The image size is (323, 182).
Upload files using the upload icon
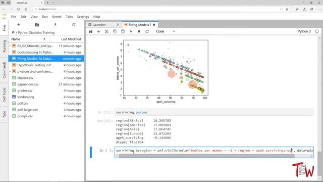[x=55, y=25]
